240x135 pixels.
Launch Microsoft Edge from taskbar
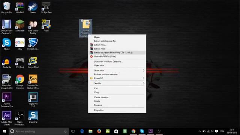(82, 131)
